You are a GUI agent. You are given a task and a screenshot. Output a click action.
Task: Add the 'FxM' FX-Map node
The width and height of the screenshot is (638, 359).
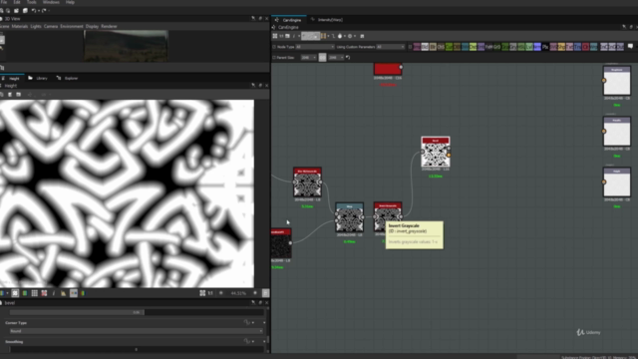(x=489, y=47)
